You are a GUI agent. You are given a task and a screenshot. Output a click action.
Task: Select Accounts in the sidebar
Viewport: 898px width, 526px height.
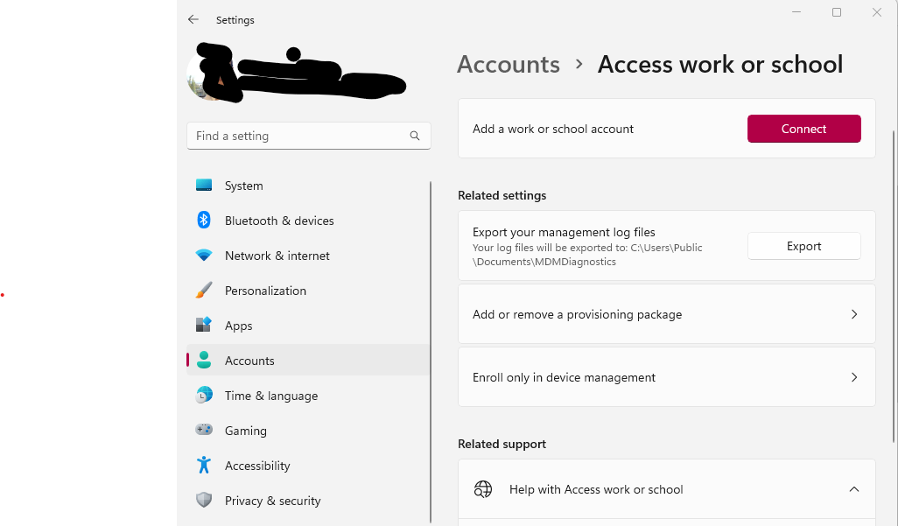[250, 360]
